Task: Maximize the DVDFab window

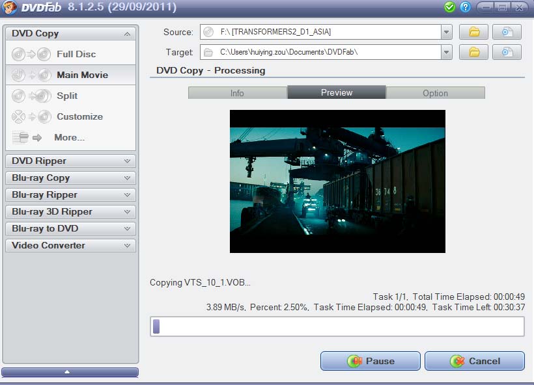Action: coord(502,7)
